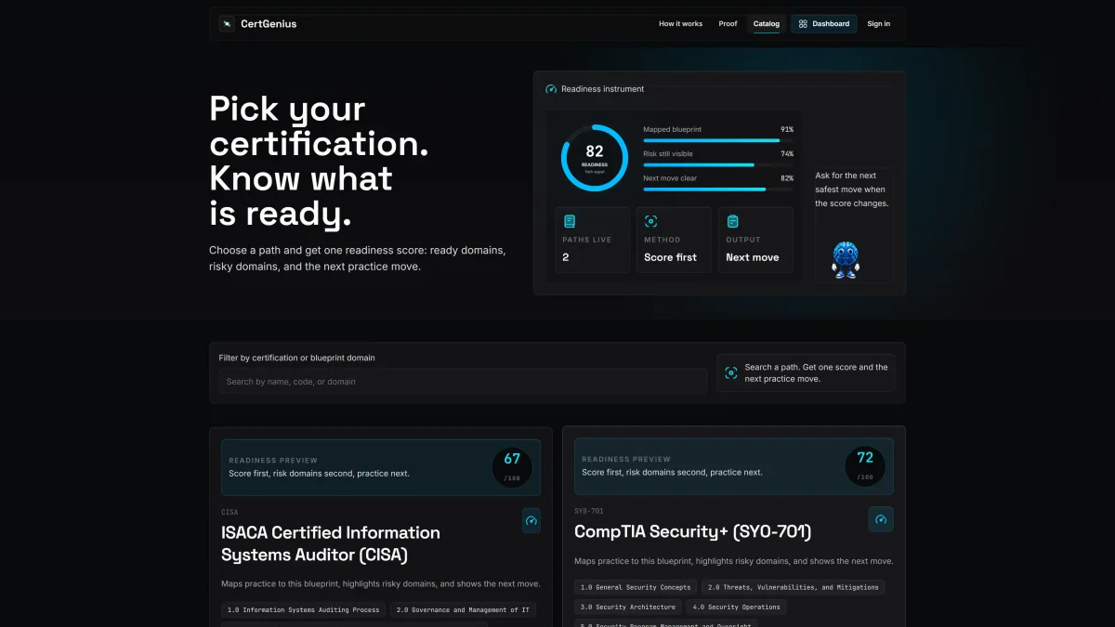Select 4.0 Security Operations tag
The height and width of the screenshot is (627, 1115).
click(737, 607)
